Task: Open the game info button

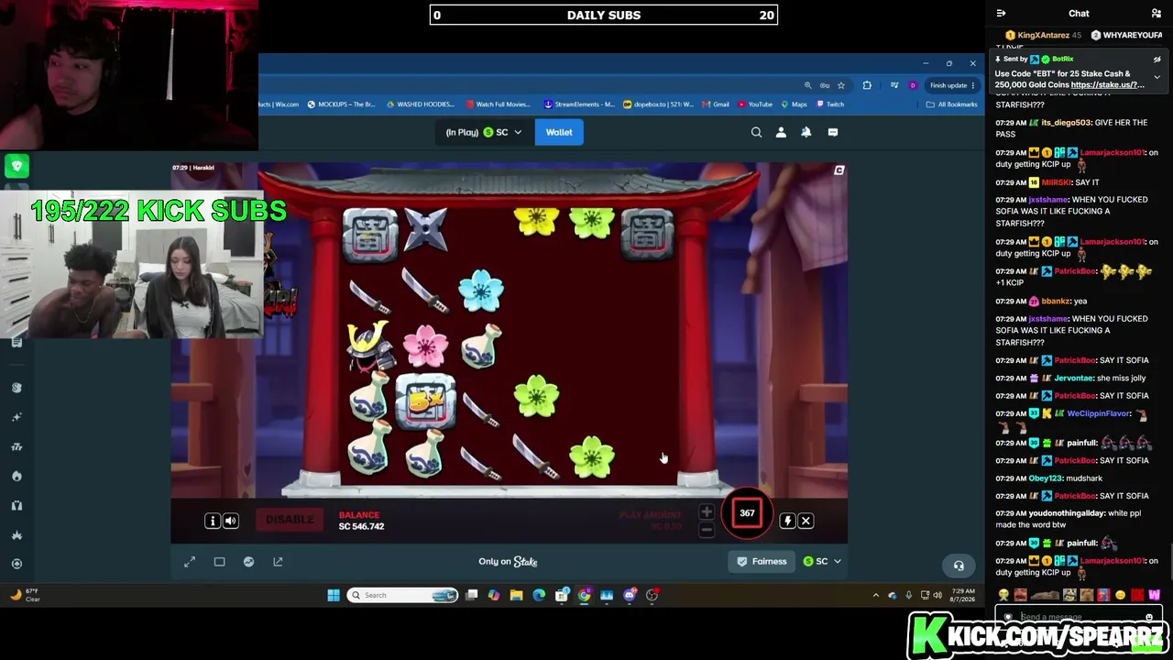Action: [x=213, y=521]
